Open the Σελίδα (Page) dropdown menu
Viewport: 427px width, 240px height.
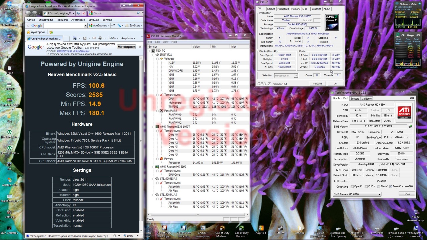tap(113, 38)
